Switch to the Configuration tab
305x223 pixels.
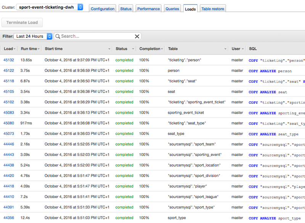[x=103, y=9]
